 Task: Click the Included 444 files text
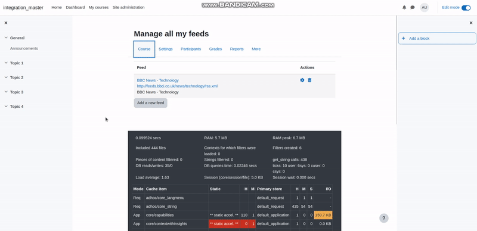pos(151,148)
